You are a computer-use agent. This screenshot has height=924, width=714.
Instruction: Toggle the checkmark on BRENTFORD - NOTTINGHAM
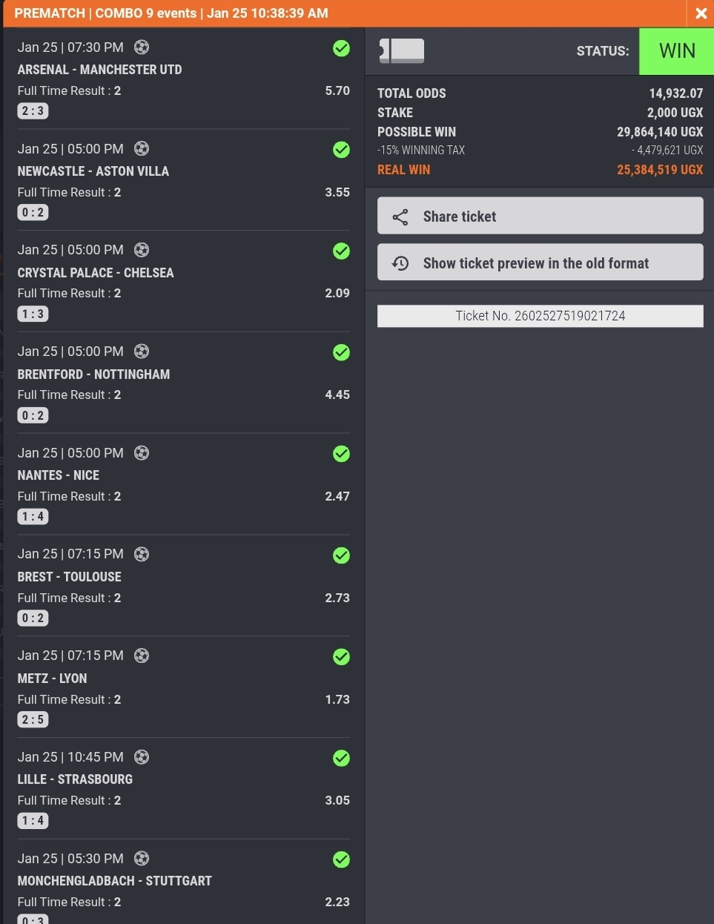[341, 352]
